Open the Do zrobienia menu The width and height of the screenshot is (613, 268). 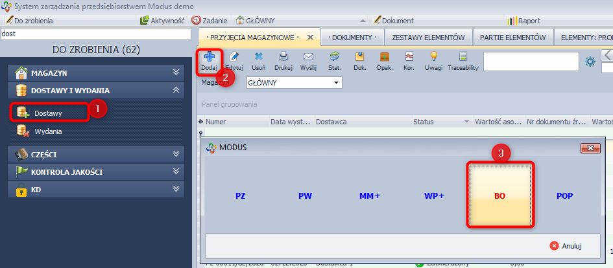(29, 21)
